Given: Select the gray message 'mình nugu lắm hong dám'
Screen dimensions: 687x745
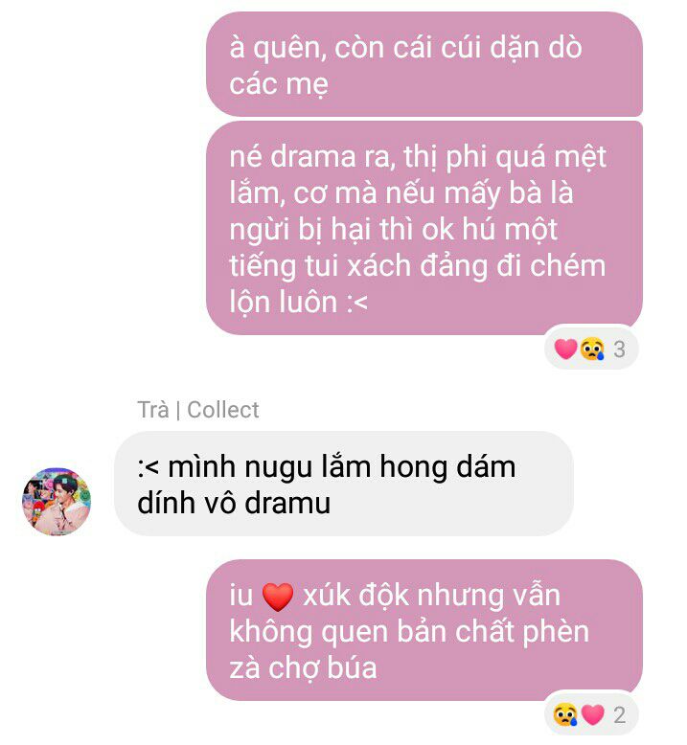Looking at the screenshot, I should pyautogui.click(x=344, y=484).
